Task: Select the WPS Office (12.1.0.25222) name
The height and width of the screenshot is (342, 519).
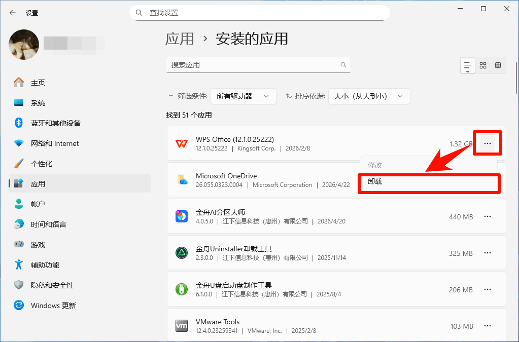Action: coord(235,139)
